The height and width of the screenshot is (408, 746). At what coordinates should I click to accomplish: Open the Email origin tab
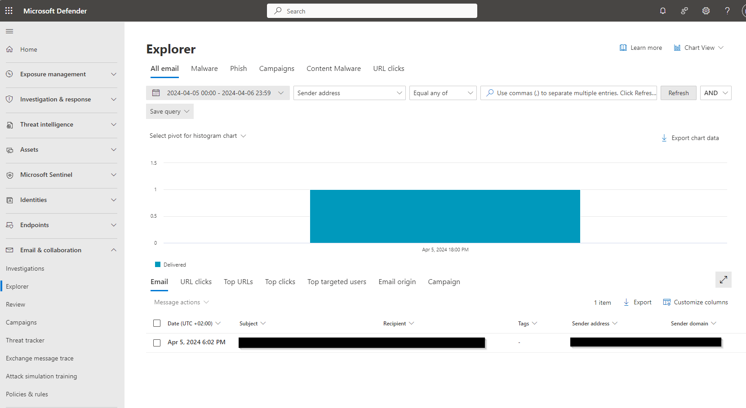(x=397, y=282)
